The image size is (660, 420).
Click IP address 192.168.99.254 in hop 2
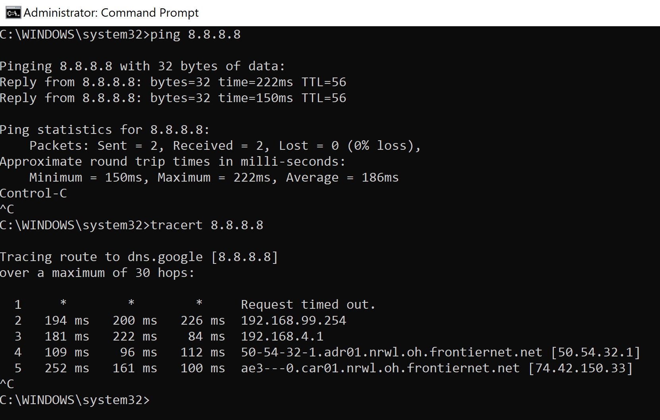(x=294, y=321)
